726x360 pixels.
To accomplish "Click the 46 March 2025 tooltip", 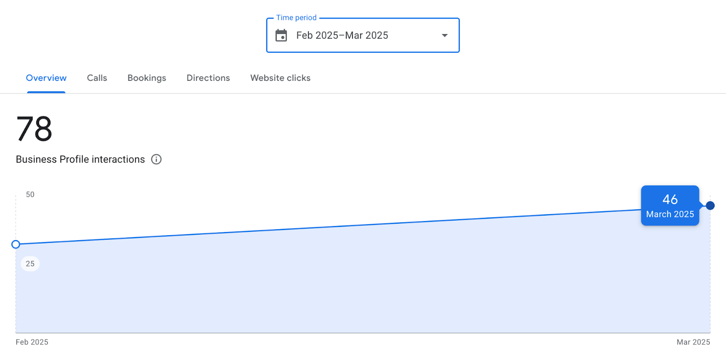I will point(670,206).
